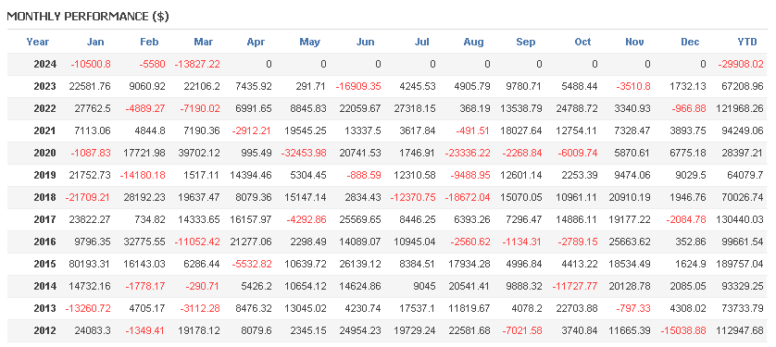Select the March 2020 value 39702.12
Screen dimensions: 776x347
[199, 153]
